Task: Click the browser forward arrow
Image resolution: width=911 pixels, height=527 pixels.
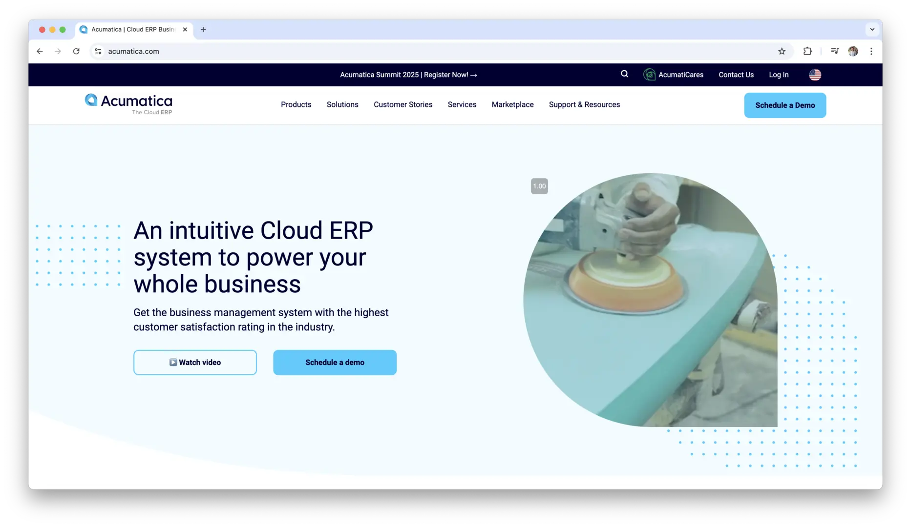Action: pos(58,51)
